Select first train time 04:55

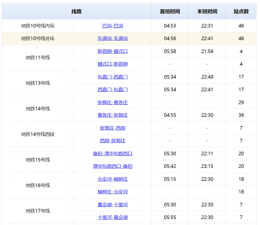click(170, 115)
